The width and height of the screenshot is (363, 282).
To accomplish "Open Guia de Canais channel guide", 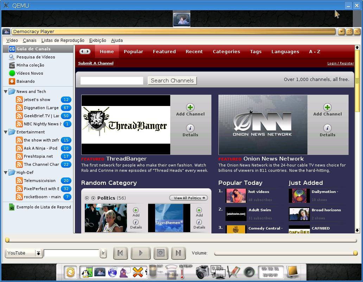I will (x=38, y=49).
